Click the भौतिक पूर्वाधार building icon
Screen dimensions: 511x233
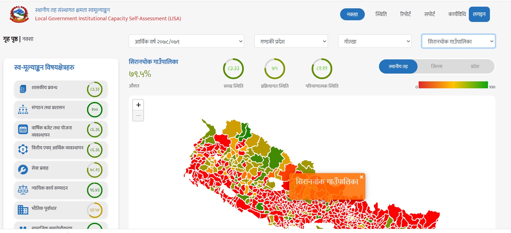[23, 210]
